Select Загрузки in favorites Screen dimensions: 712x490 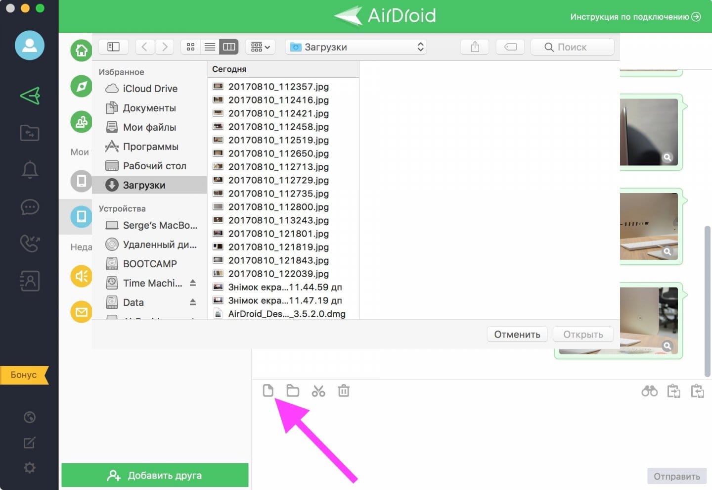point(149,185)
